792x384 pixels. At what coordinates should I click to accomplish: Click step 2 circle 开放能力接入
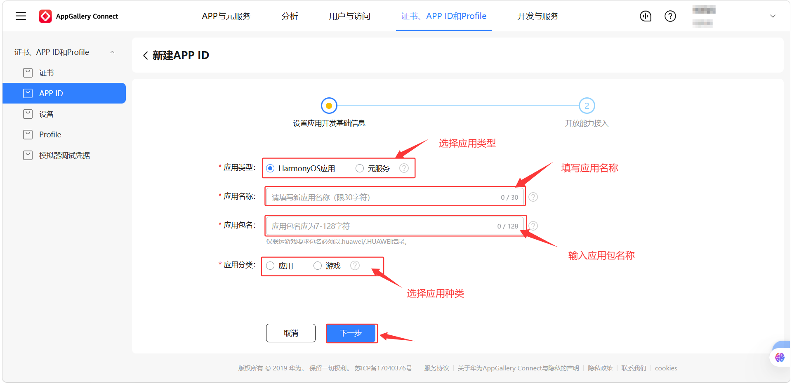587,106
